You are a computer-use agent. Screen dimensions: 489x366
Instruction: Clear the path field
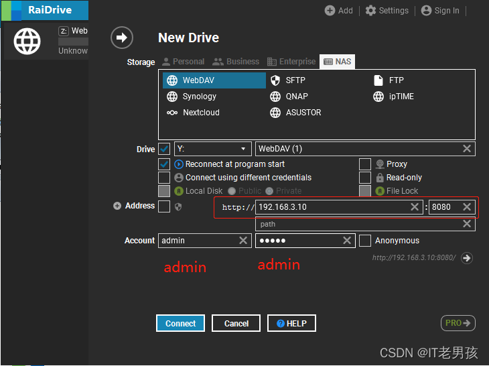coord(467,224)
